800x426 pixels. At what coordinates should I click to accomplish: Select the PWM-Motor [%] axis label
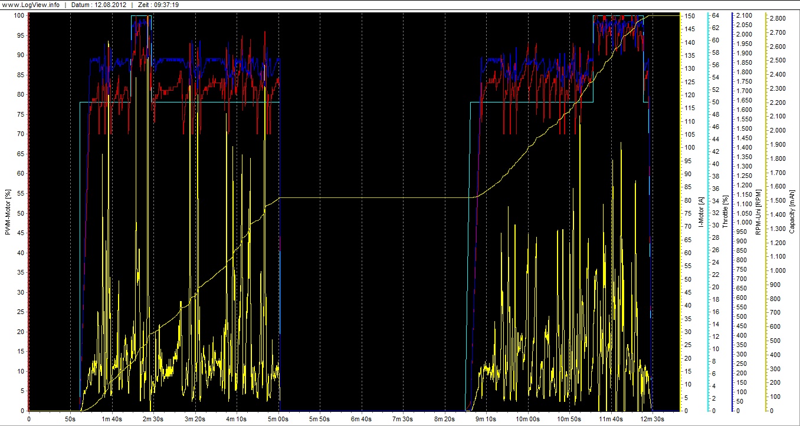pyautogui.click(x=8, y=213)
